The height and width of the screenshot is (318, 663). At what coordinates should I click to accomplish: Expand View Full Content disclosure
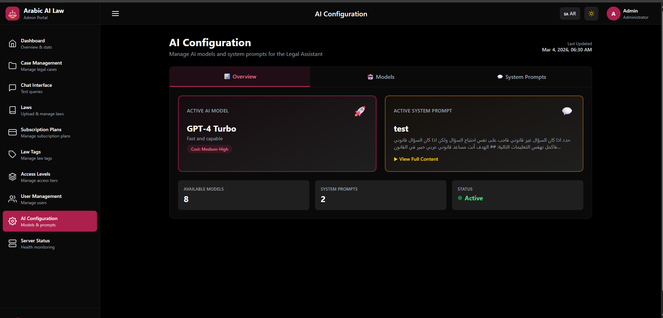click(x=416, y=159)
